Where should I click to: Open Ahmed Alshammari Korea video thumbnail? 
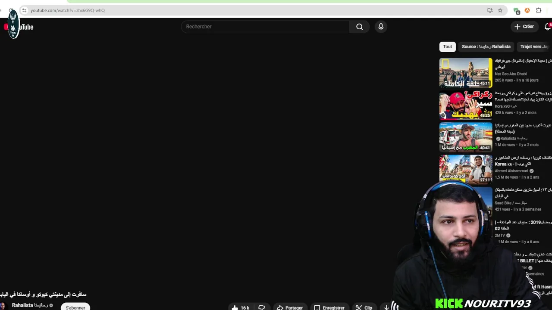pos(466,170)
